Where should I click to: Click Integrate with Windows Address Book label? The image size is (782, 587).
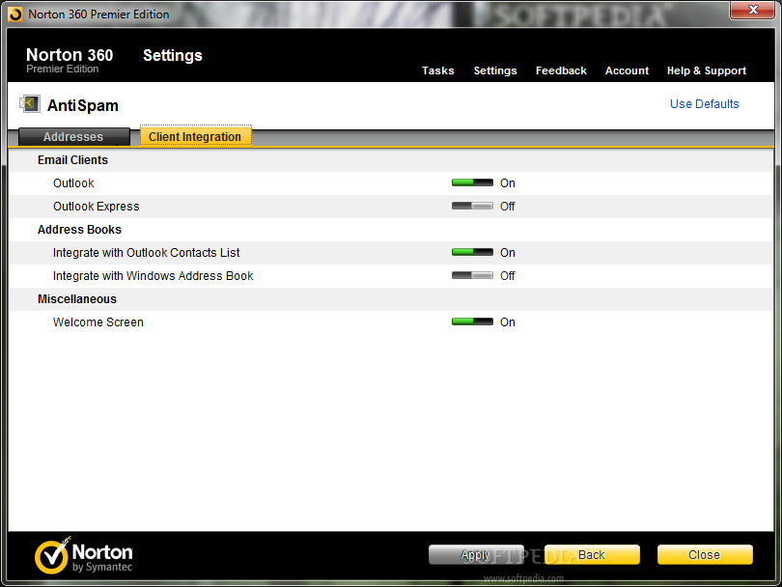pos(154,276)
